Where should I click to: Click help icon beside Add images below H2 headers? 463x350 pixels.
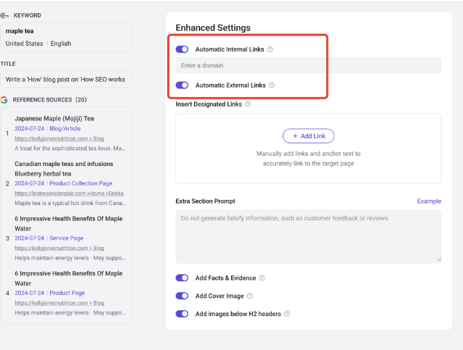pyautogui.click(x=287, y=314)
